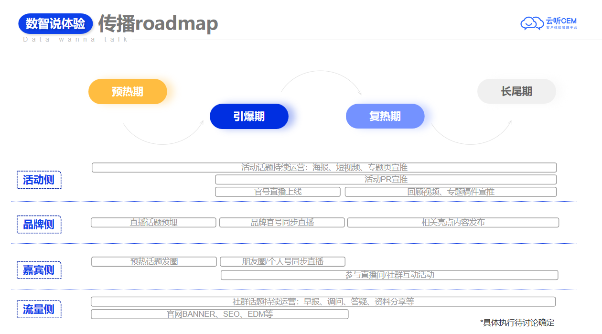Select the 流量侧 dashed label box

[x=39, y=309]
